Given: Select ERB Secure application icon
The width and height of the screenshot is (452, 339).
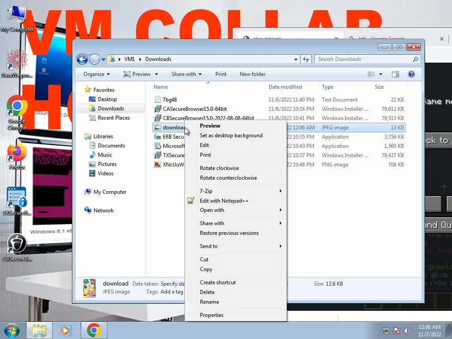Looking at the screenshot, I should [158, 137].
